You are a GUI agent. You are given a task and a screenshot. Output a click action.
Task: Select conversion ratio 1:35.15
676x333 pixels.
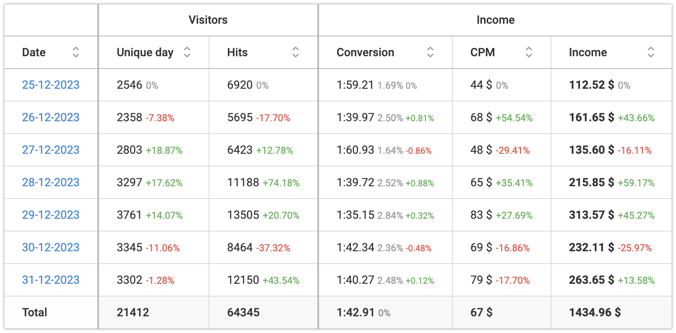[356, 215]
